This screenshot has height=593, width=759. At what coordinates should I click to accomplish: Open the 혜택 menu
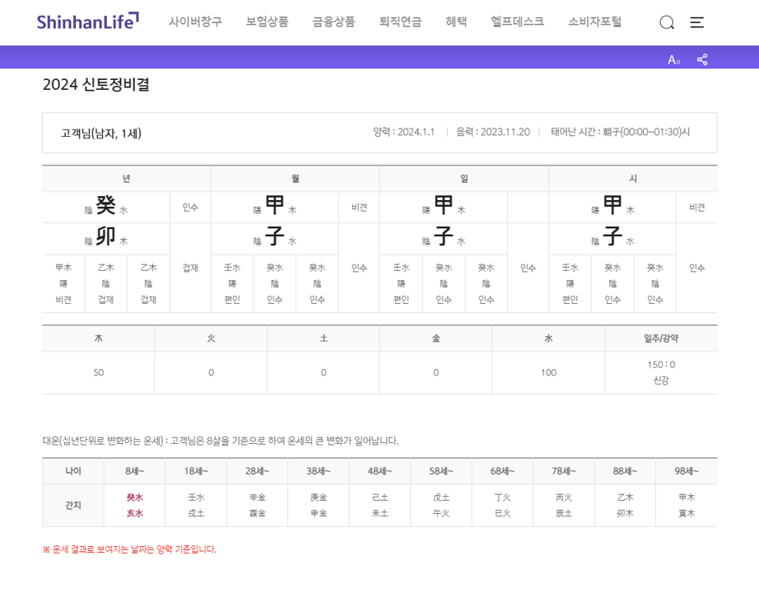click(457, 22)
